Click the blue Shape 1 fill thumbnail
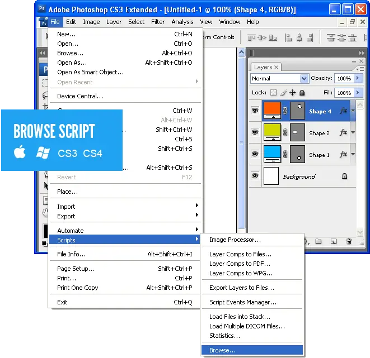The image size is (370, 358). click(272, 154)
